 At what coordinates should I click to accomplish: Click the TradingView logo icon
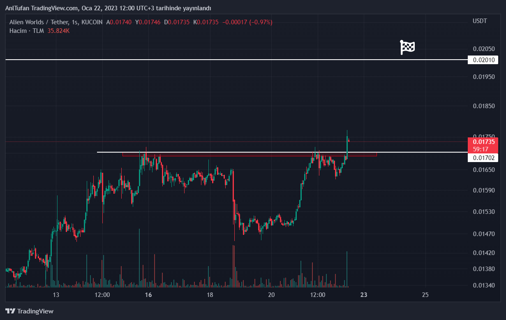[x=10, y=311]
